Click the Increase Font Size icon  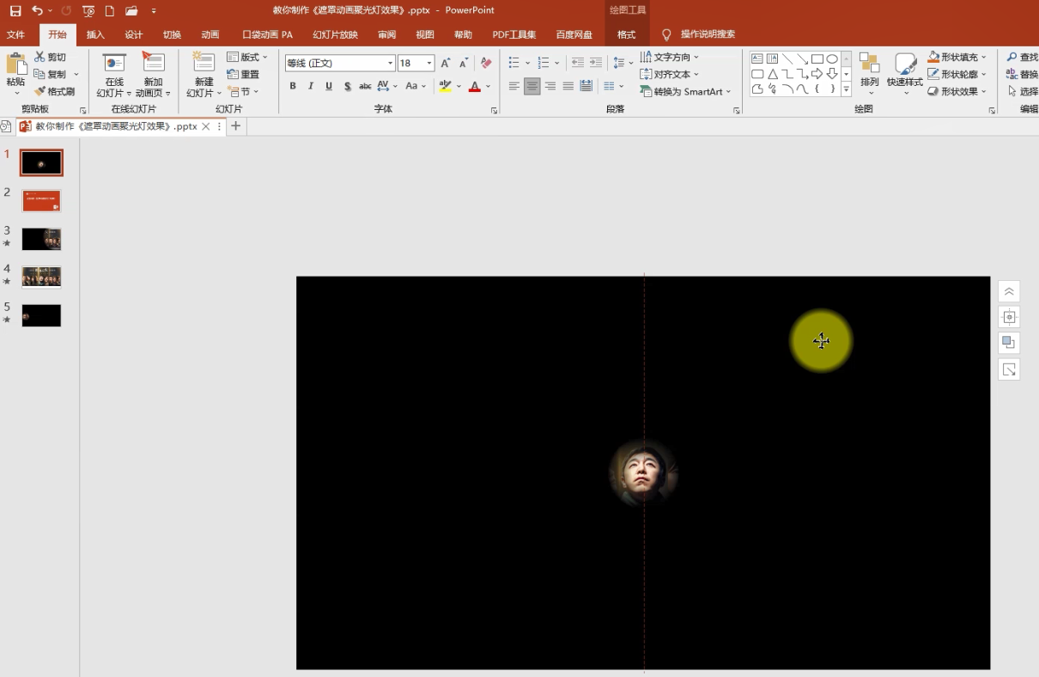click(445, 63)
